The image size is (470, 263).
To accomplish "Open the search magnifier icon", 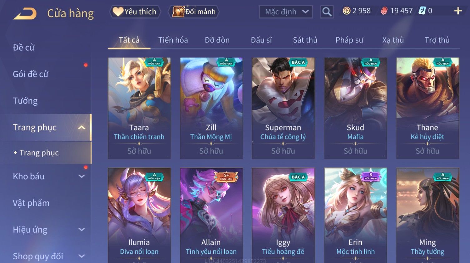I will [x=327, y=12].
